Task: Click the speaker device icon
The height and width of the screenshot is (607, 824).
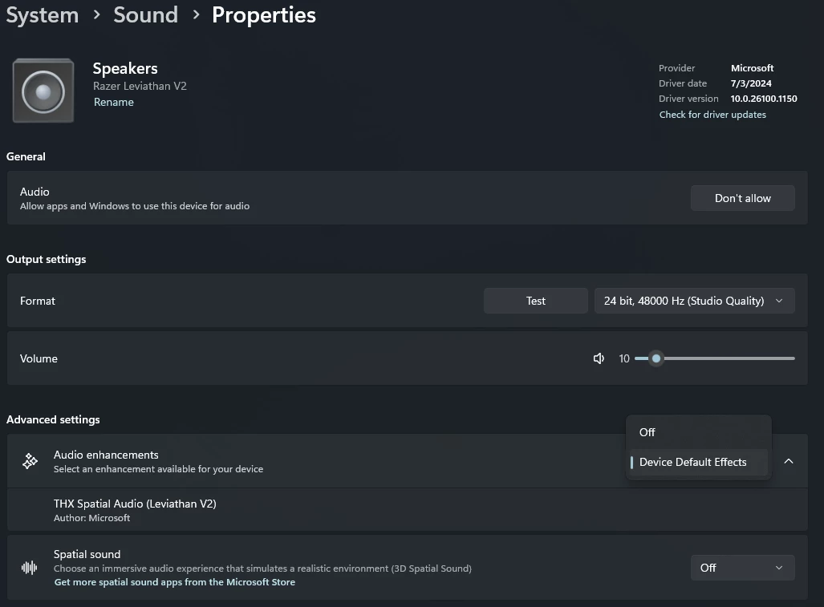Action: pyautogui.click(x=43, y=91)
